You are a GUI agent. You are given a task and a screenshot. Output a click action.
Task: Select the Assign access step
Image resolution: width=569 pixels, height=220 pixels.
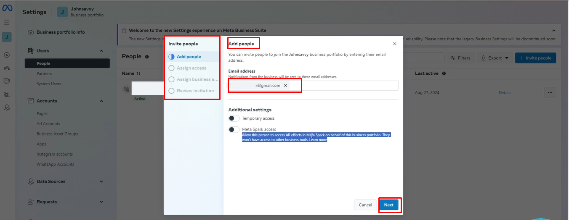191,68
